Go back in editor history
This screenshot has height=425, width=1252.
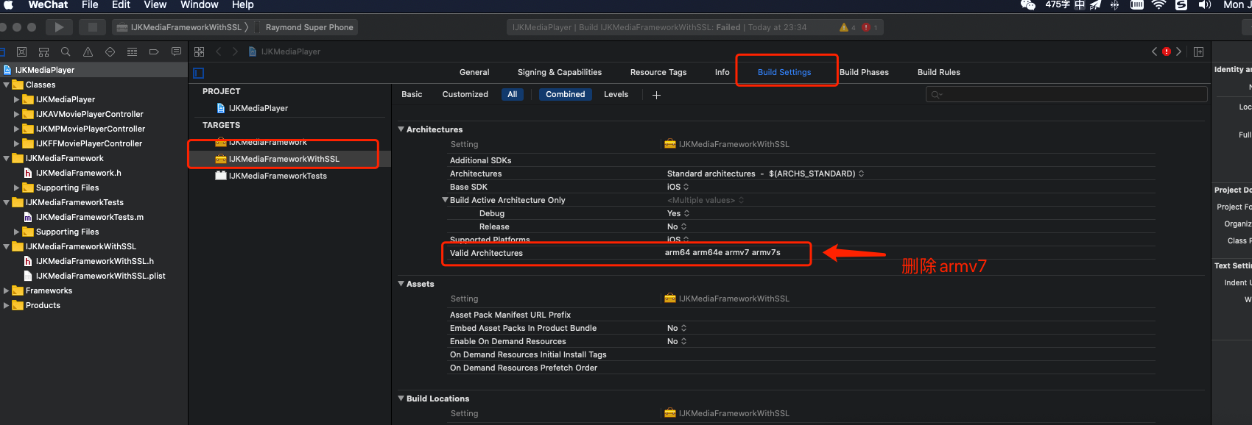point(219,51)
